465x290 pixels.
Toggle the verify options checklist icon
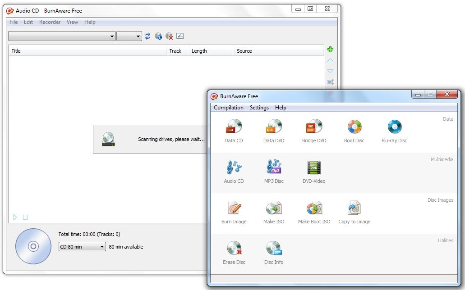click(x=180, y=36)
